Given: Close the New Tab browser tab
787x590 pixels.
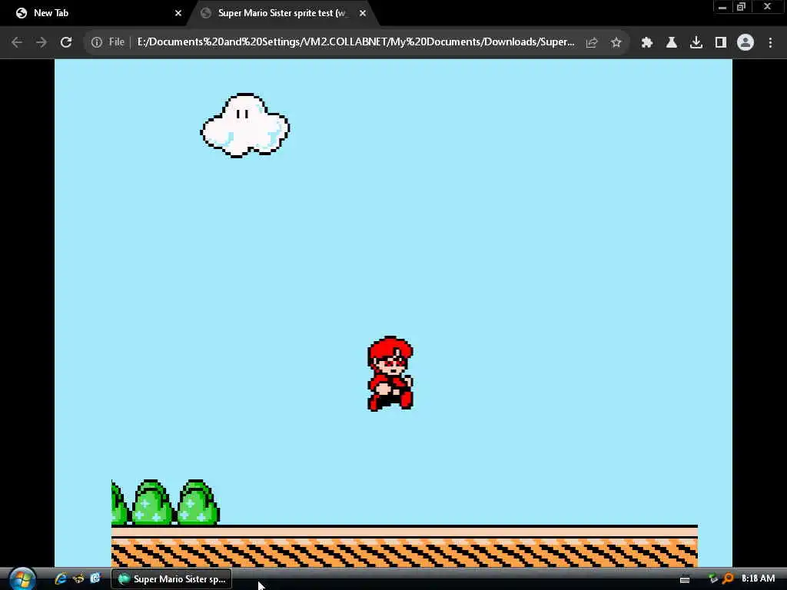Looking at the screenshot, I should (178, 13).
